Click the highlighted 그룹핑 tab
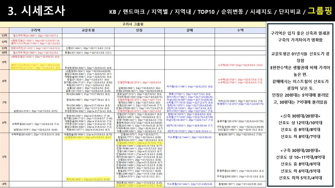The height and width of the screenshot is (188, 335). click(x=320, y=11)
